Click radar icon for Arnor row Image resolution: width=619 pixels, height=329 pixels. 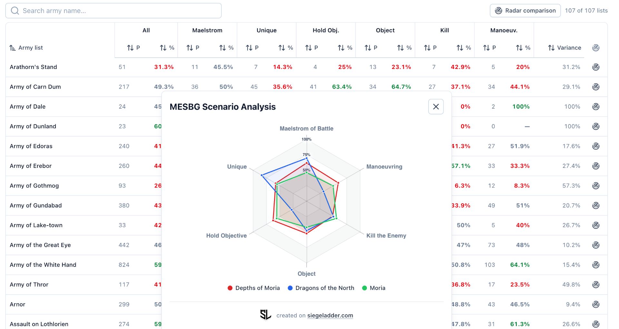[x=596, y=304]
